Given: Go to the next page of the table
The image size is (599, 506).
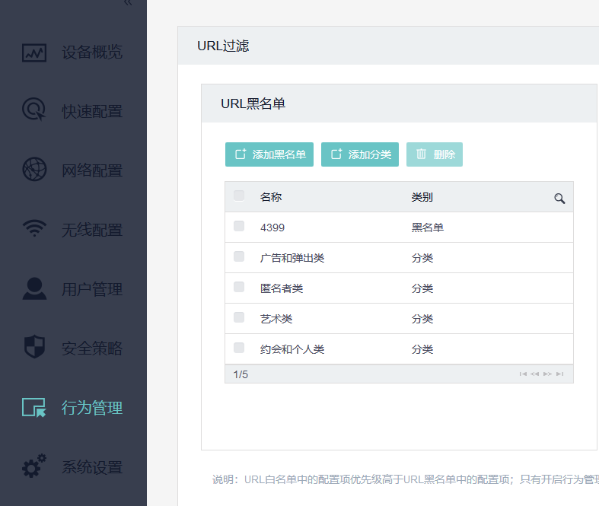Looking at the screenshot, I should coord(547,374).
